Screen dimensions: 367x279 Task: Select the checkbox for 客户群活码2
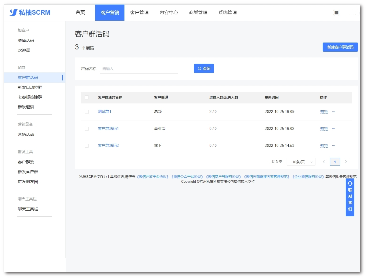[87, 146]
